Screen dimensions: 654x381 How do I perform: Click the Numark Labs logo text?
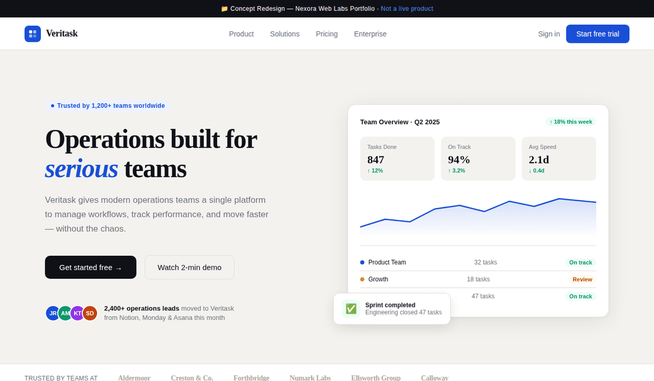[x=310, y=378]
